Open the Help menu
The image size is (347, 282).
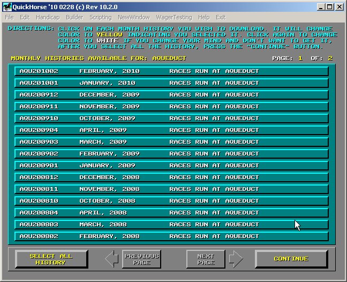pos(203,18)
